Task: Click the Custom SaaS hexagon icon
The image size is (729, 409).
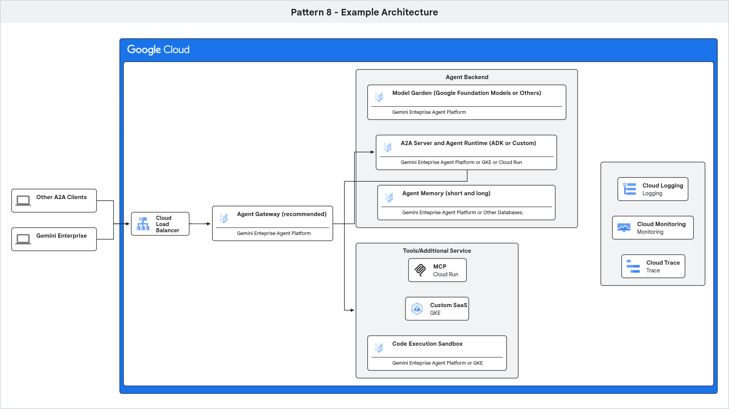Action: click(417, 309)
